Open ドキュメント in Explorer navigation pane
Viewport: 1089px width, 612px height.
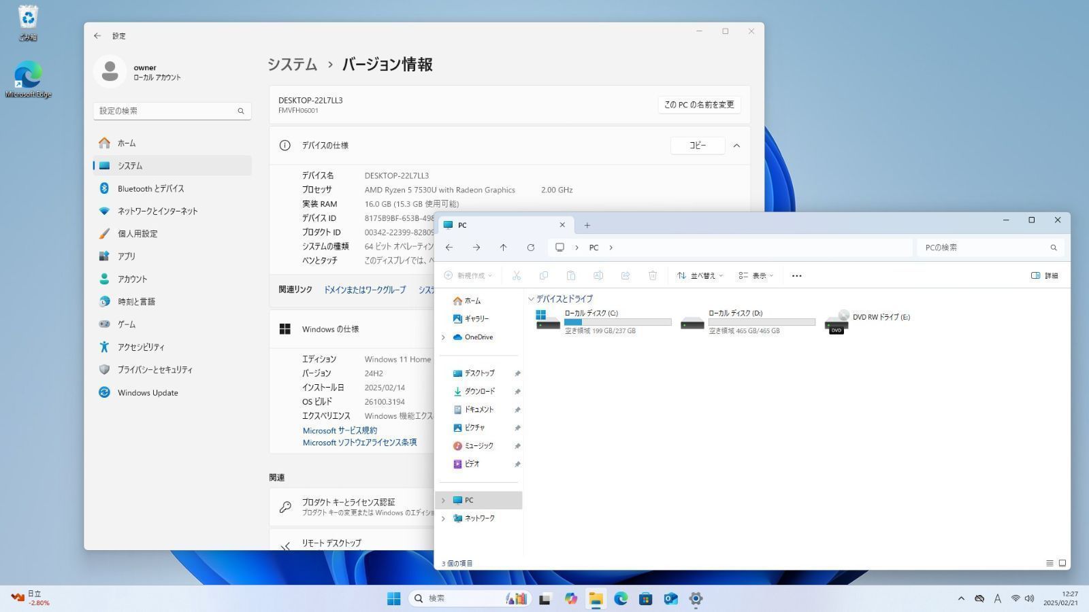(478, 410)
